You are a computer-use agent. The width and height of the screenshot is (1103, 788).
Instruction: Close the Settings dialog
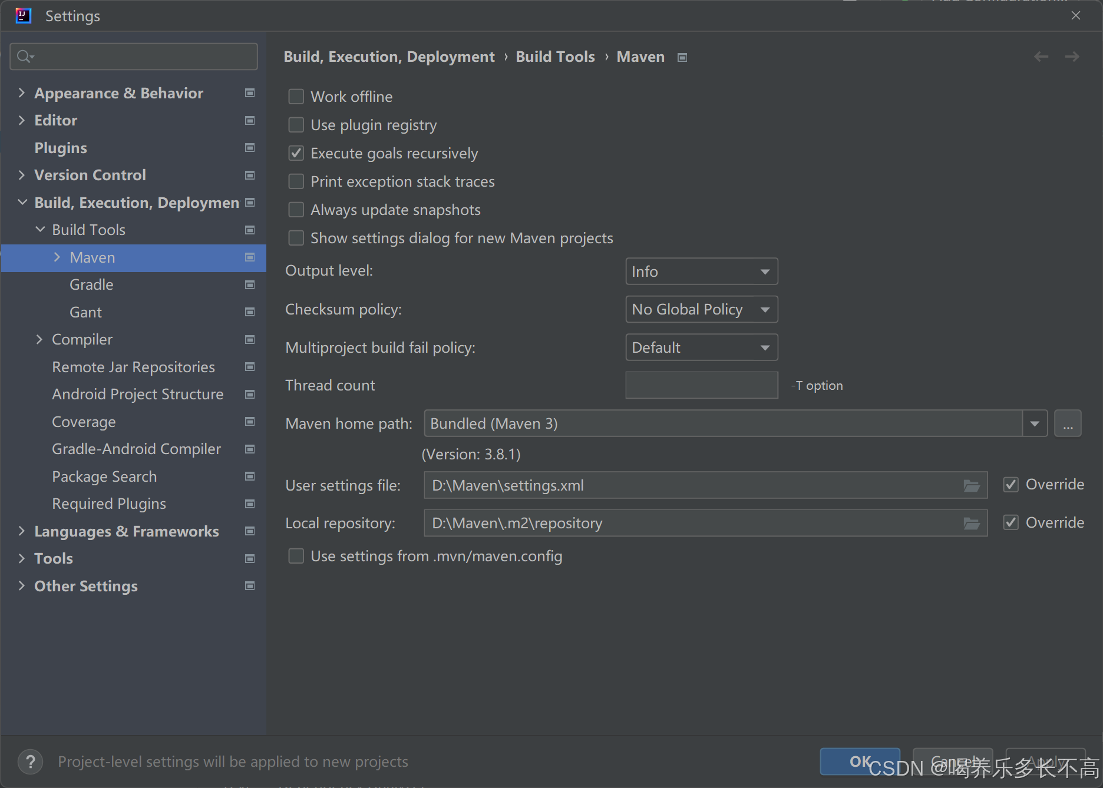coord(1076,16)
